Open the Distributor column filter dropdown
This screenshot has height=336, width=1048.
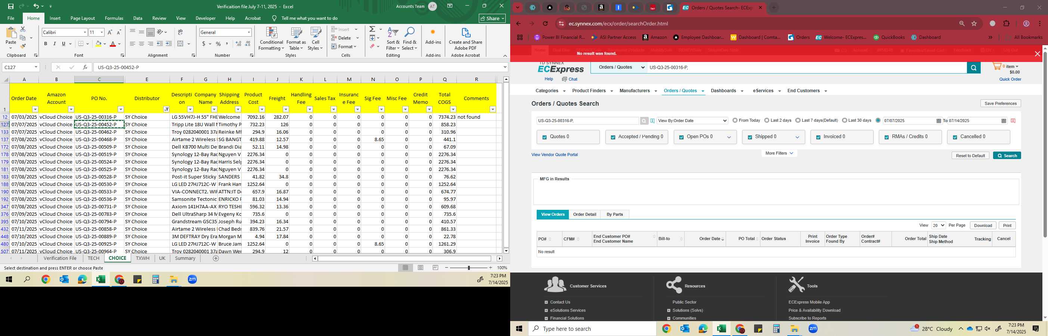pyautogui.click(x=166, y=109)
